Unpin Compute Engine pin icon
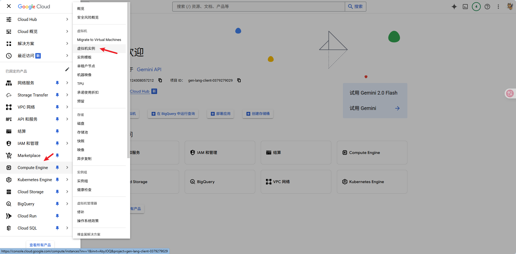 click(x=57, y=168)
